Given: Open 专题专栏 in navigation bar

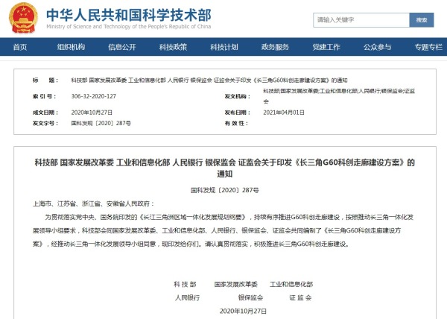Looking at the screenshot, I should click(x=428, y=47).
